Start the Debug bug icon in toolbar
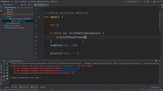 [145, 2]
